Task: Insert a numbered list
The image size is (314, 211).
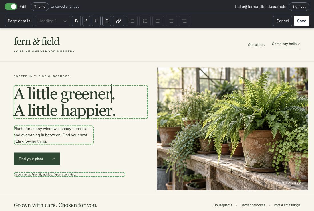Action: [145, 21]
